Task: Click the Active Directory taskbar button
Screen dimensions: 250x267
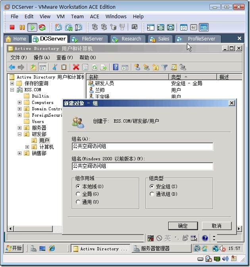Action: click(x=100, y=249)
